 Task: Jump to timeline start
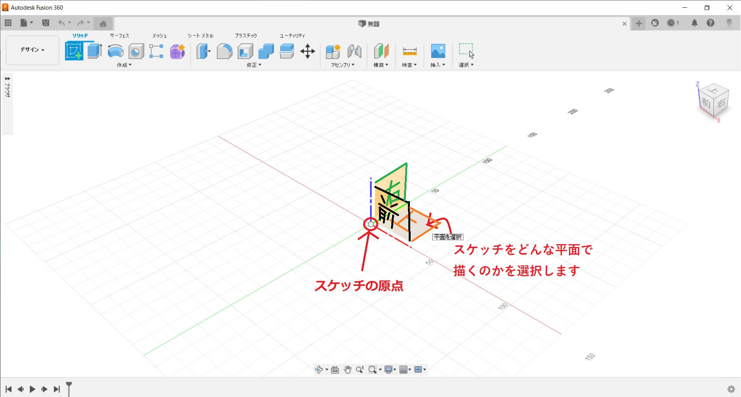(8, 389)
